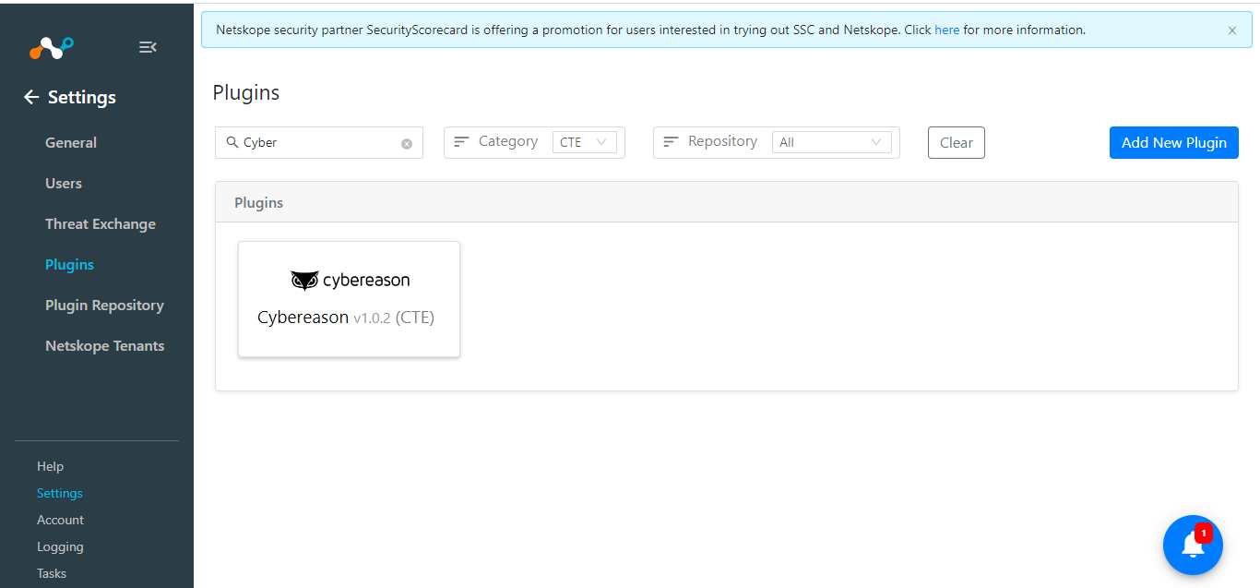Viewport: 1260px width, 588px height.
Task: Follow the 'here' promotion link
Action: point(947,30)
